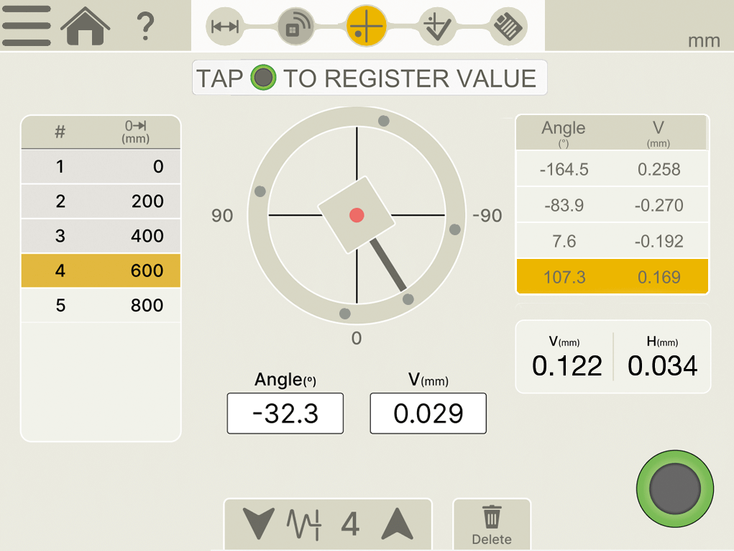Click the Angle value field showing -32.3
The height and width of the screenshot is (551, 734).
click(x=285, y=414)
